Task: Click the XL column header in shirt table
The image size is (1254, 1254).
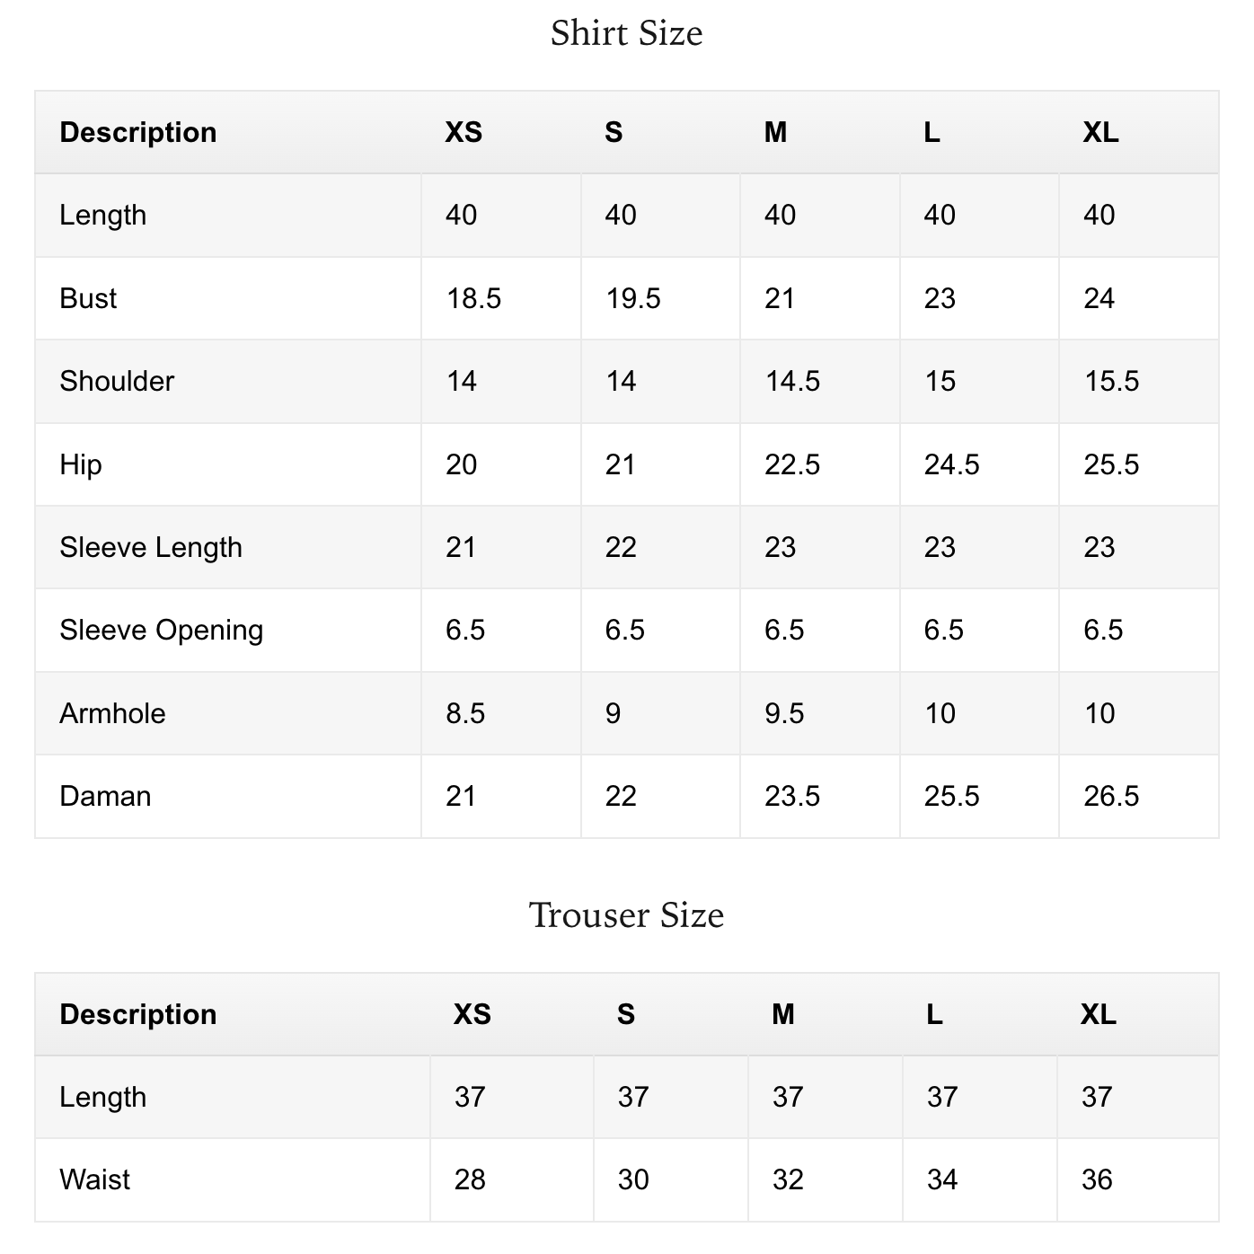Action: pyautogui.click(x=1100, y=132)
